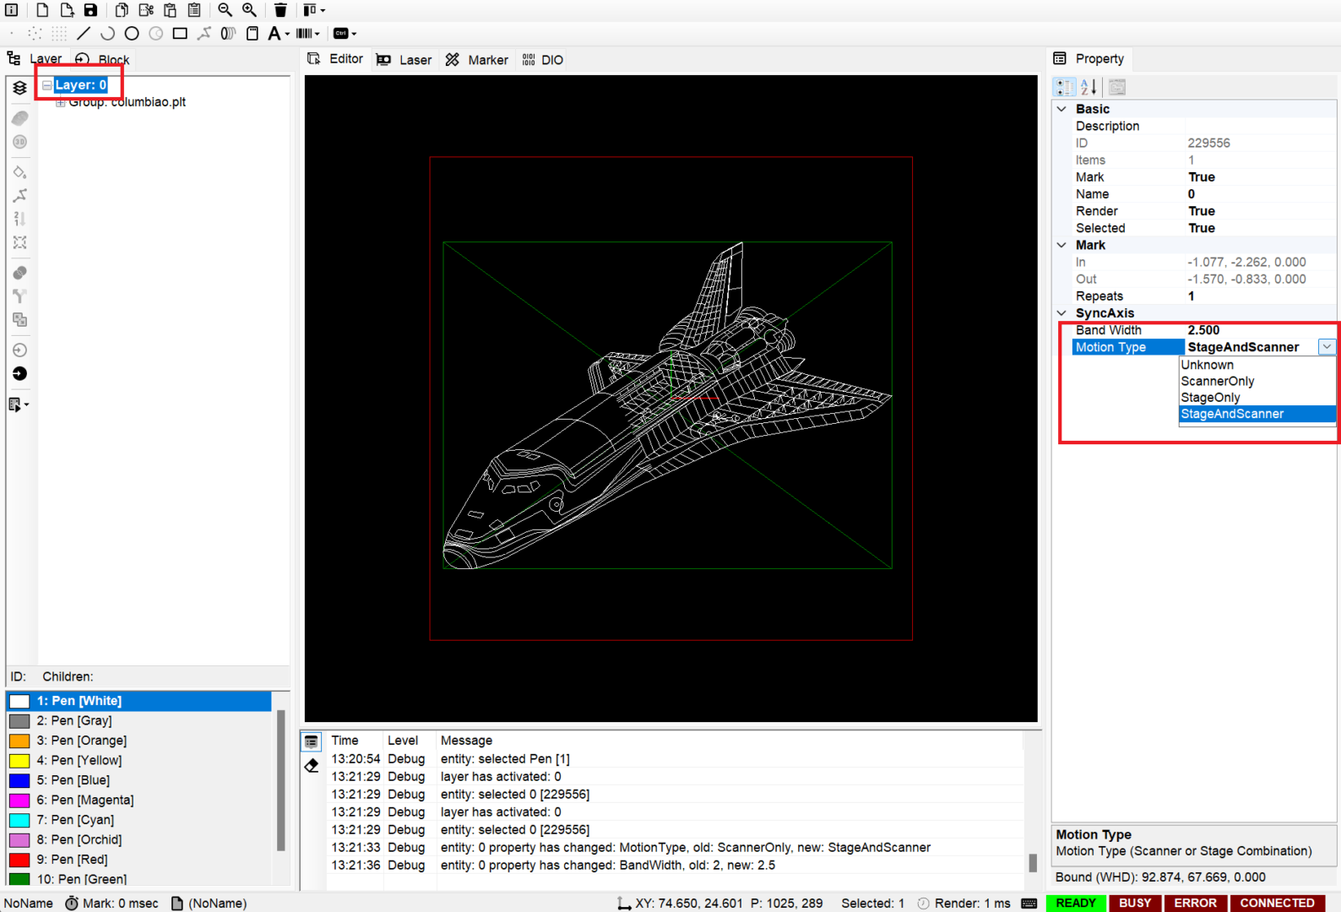Open the Marker tab
The image size is (1341, 912).
coord(477,60)
